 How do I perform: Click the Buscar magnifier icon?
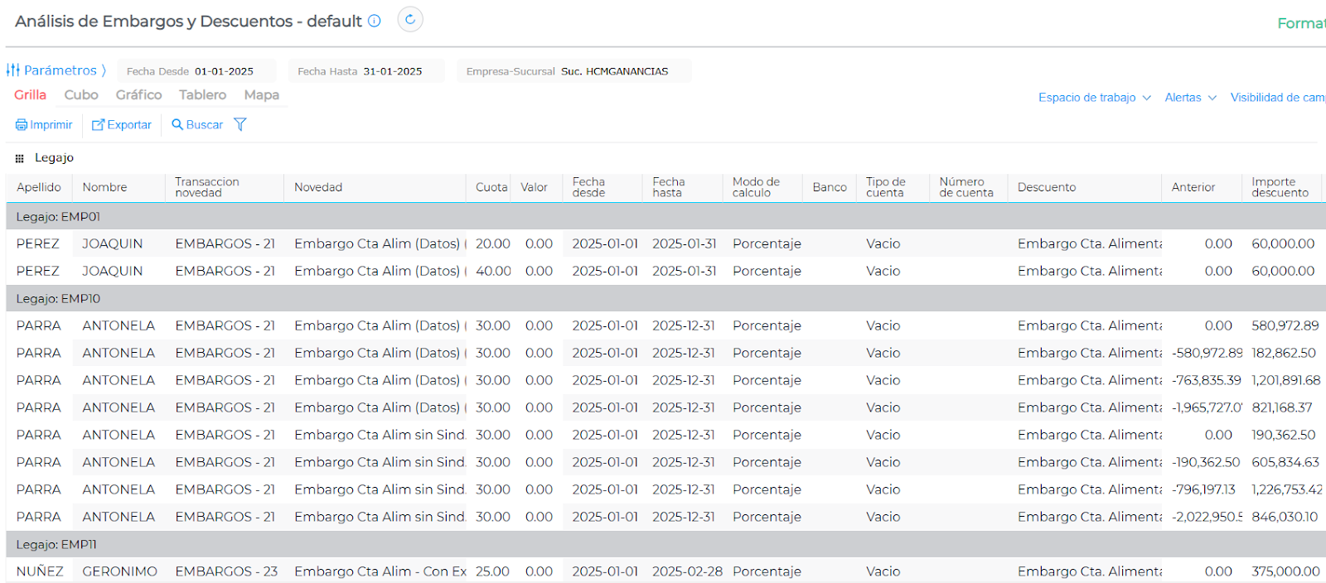pyautogui.click(x=177, y=124)
